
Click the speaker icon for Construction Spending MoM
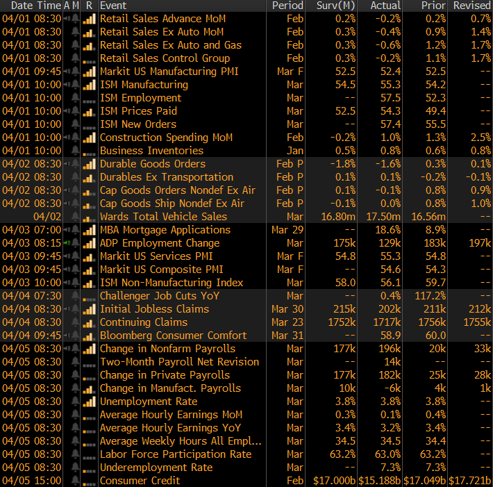66,138
